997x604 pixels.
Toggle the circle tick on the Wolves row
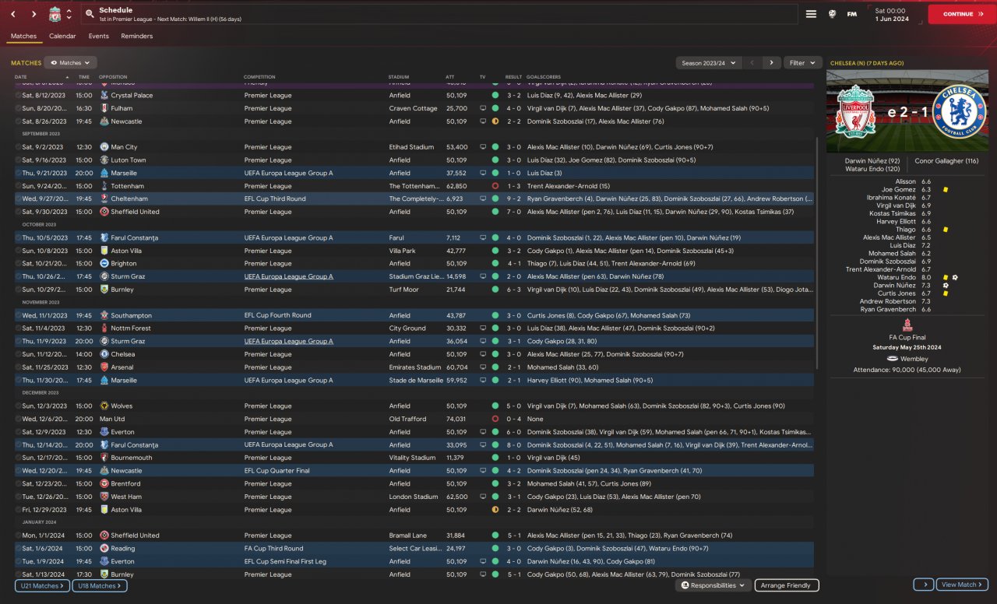click(x=18, y=406)
